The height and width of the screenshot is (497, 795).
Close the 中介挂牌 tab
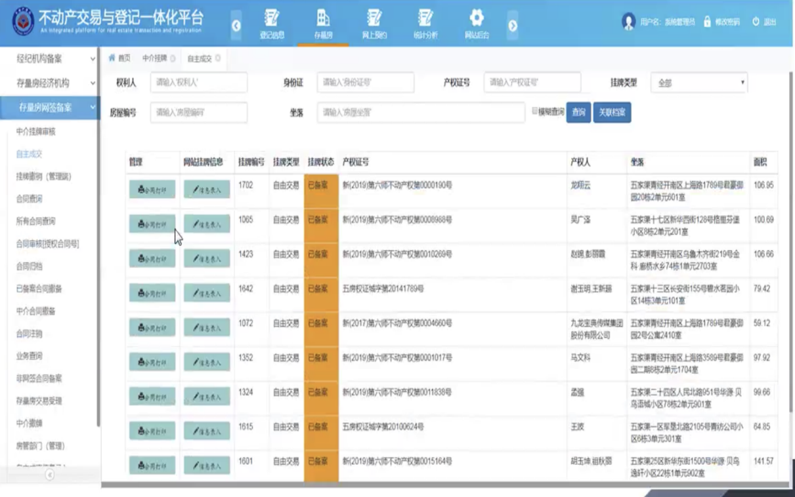pyautogui.click(x=173, y=58)
